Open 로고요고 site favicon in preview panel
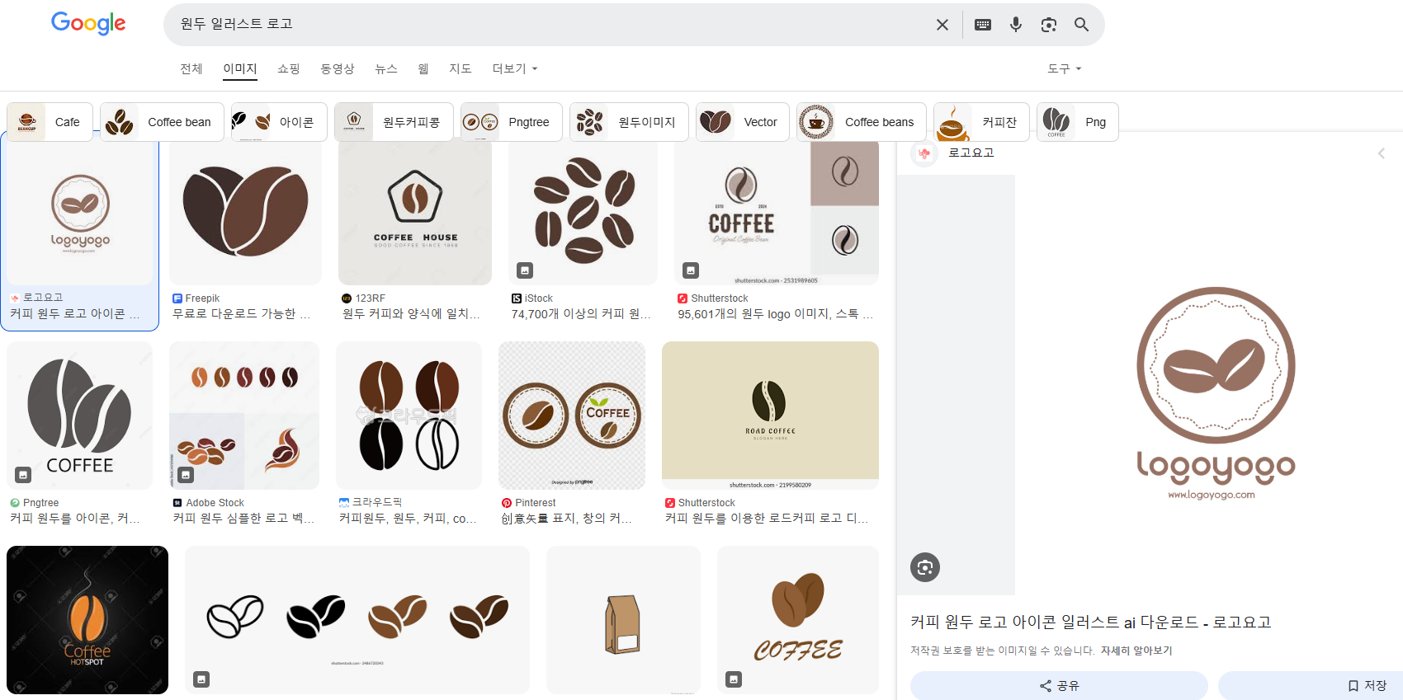1403x700 pixels. coord(924,153)
